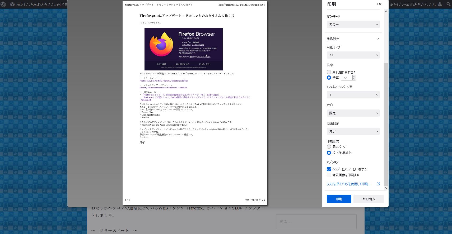The width and height of the screenshot is (452, 234).
Task: Click the page URL text in preview header
Action: (x=242, y=5)
